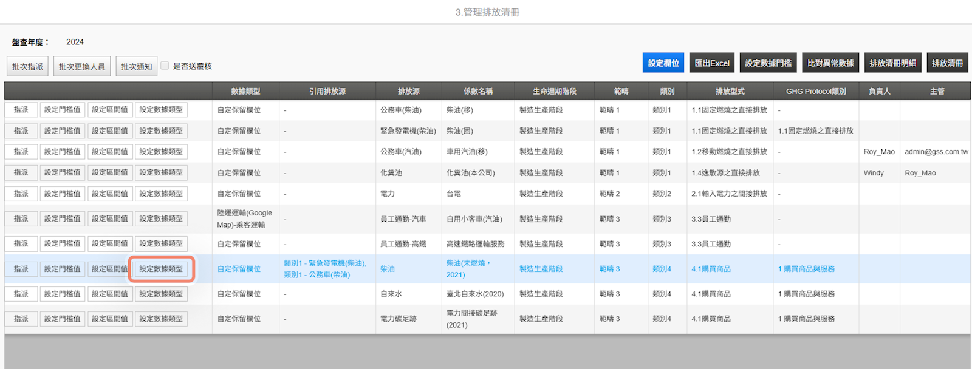
Task: Click the 係數名稱 column header
Action: (x=478, y=91)
